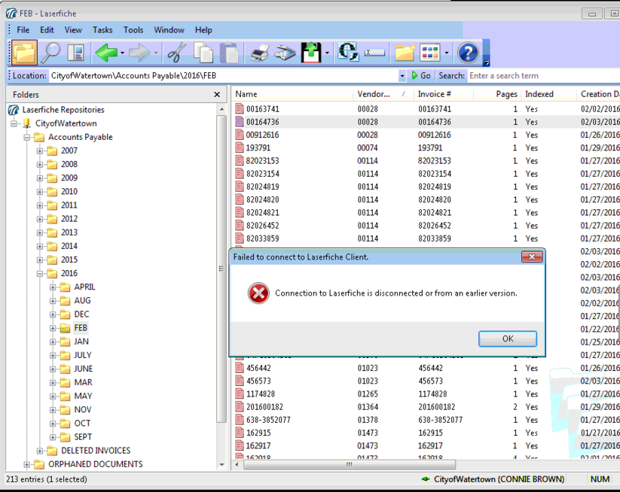Collapse the 2016 folder node
The width and height of the screenshot is (620, 492).
pyautogui.click(x=39, y=274)
